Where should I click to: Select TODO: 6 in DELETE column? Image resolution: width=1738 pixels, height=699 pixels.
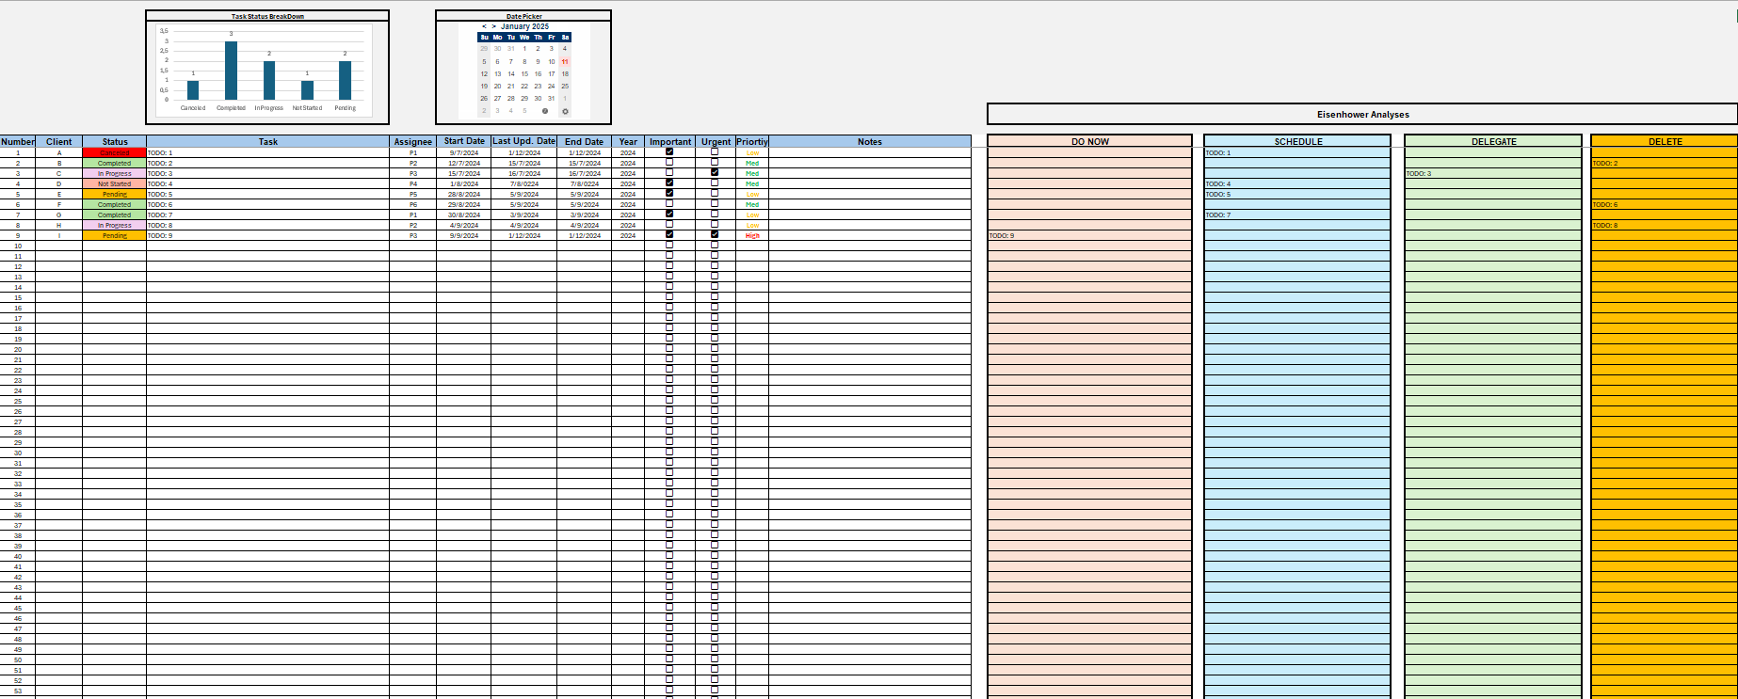(1665, 204)
